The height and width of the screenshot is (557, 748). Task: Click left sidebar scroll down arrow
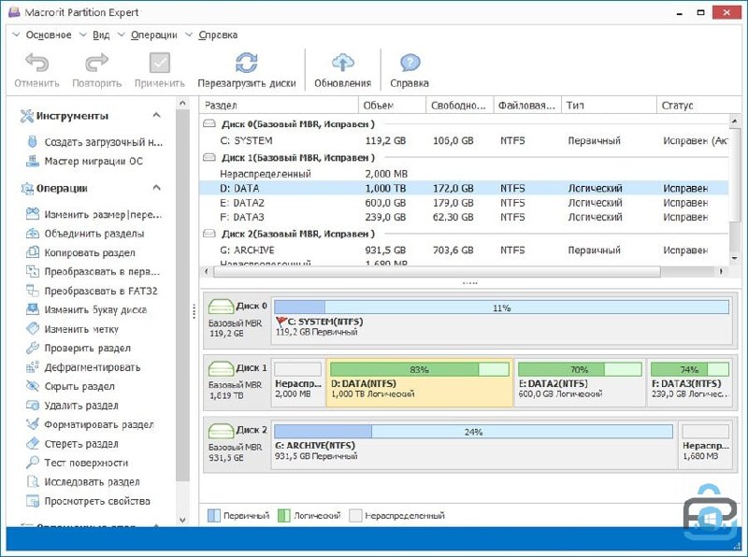[x=182, y=520]
